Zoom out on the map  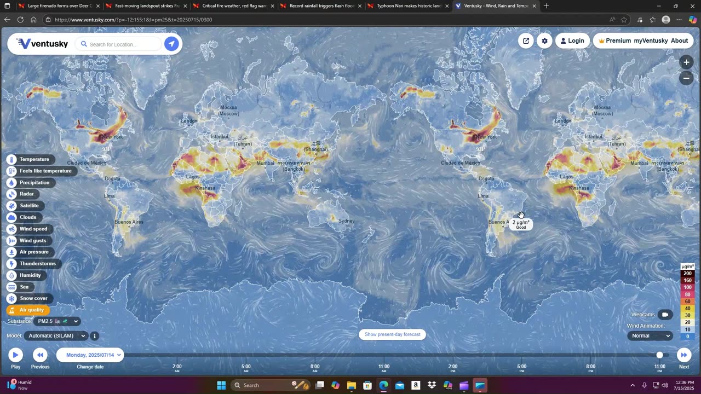[686, 78]
